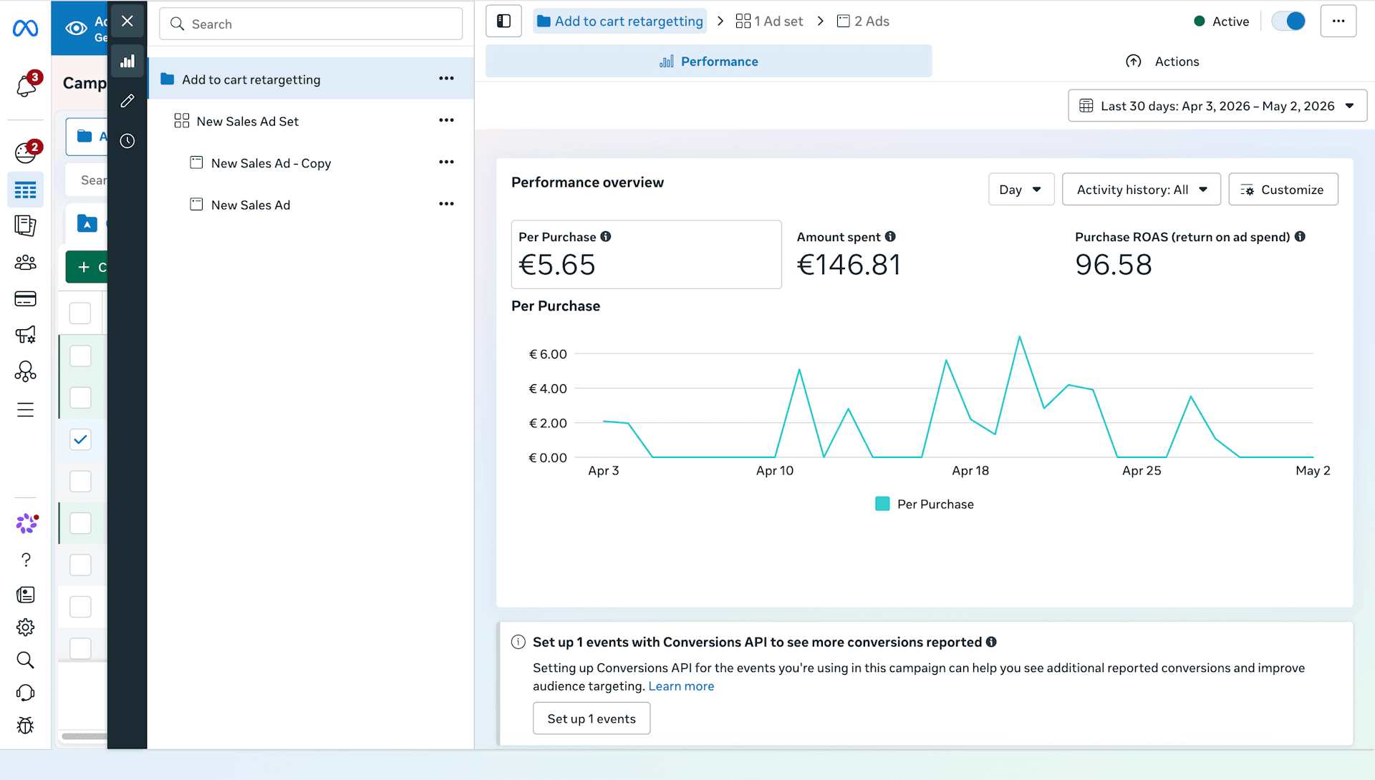Screen dimensions: 1375x780
Task: Click the 2 Ads breadcrumb
Action: pyautogui.click(x=863, y=21)
